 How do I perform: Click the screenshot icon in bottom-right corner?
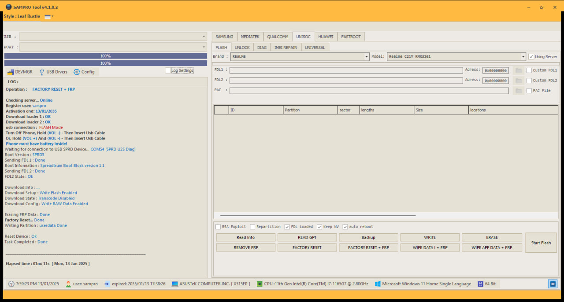pos(553,284)
